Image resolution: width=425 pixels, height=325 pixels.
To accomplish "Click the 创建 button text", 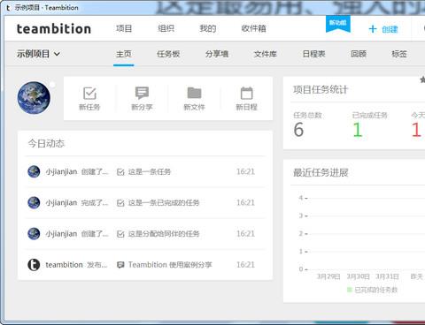I will click(390, 29).
